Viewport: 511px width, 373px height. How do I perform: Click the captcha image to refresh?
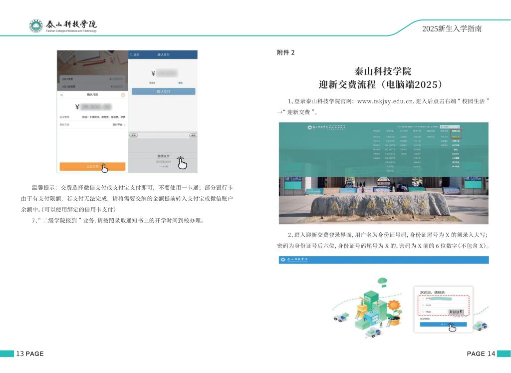456,312
